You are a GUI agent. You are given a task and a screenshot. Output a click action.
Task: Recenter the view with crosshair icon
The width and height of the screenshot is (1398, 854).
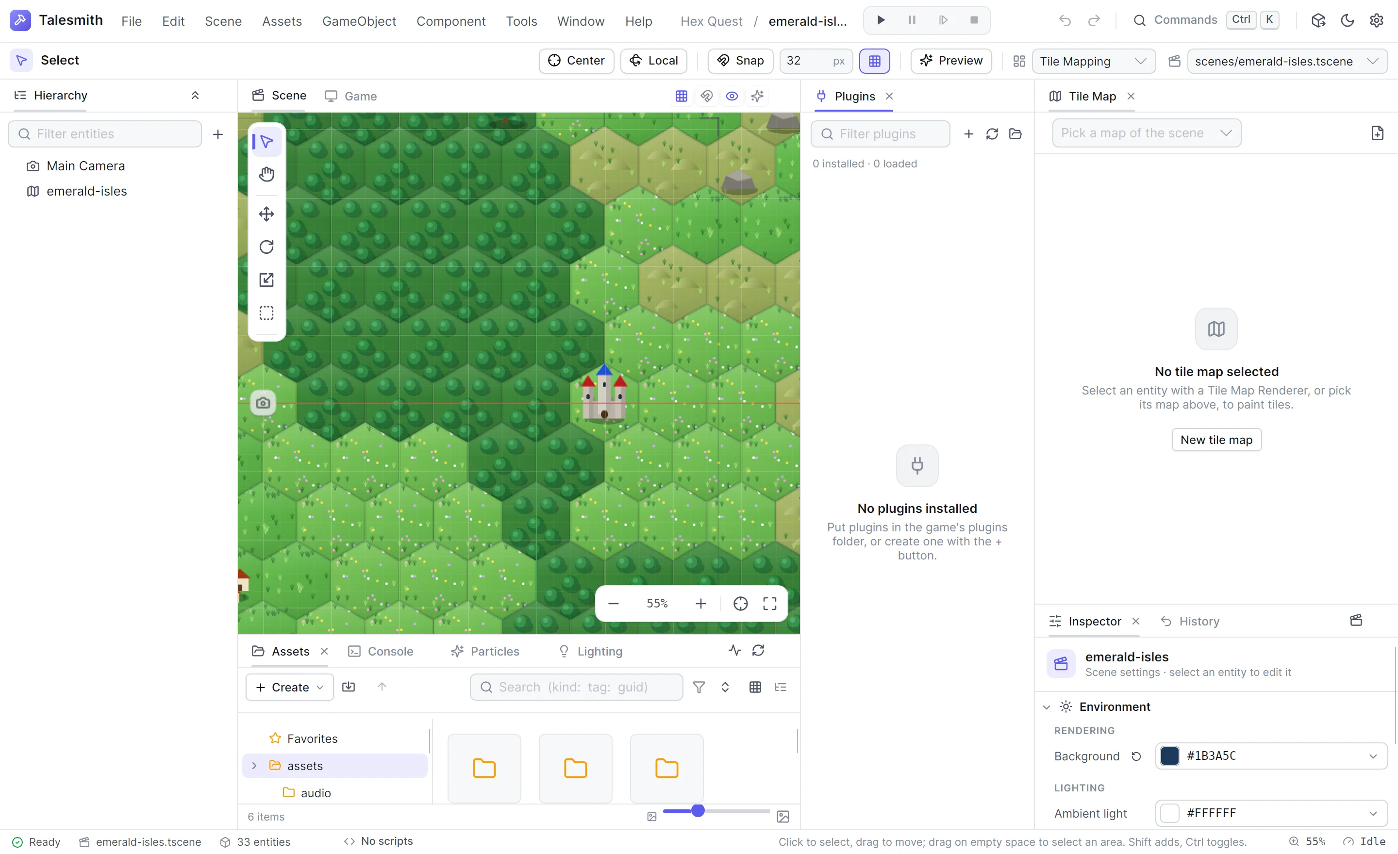(740, 603)
